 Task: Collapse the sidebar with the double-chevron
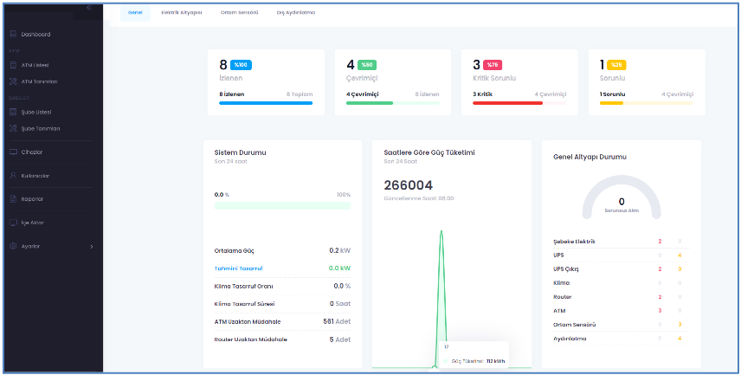pos(89,7)
